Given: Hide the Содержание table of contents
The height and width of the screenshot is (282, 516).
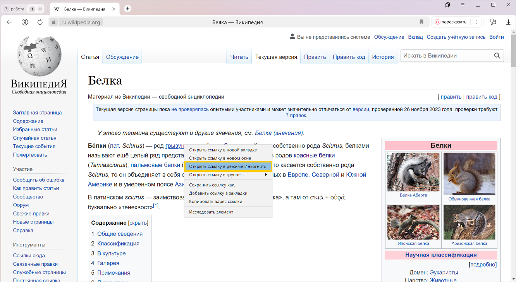Looking at the screenshot, I should [x=138, y=223].
